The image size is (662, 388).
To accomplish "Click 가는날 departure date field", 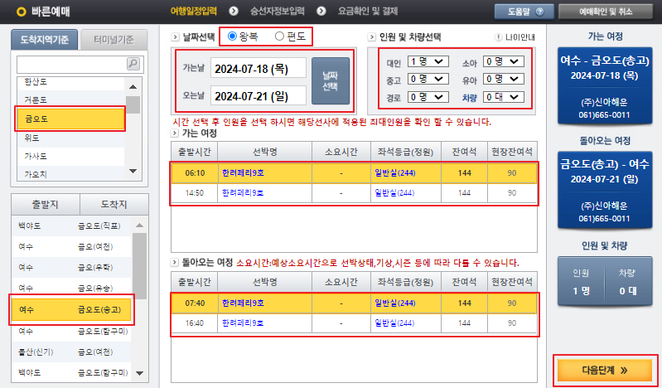I will [259, 69].
